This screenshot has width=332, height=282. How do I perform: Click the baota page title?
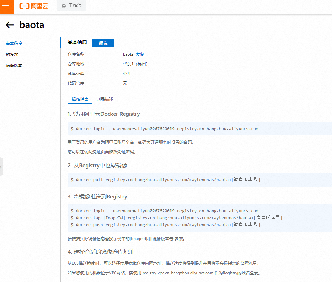[x=32, y=25]
